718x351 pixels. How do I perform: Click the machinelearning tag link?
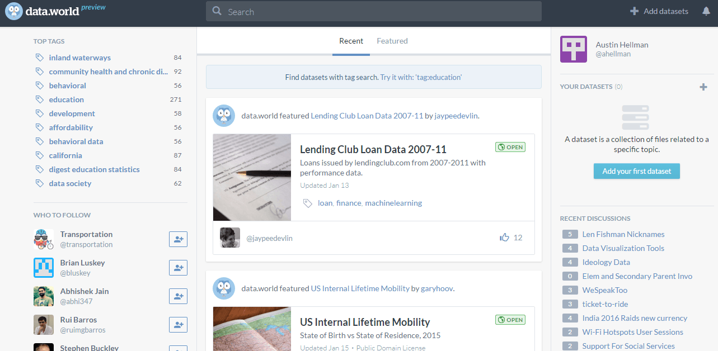(393, 203)
